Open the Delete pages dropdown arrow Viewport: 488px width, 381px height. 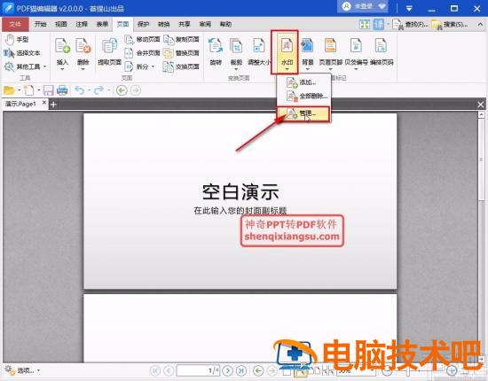[x=83, y=69]
